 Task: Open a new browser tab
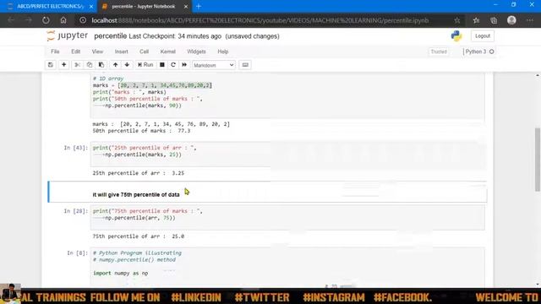tap(199, 6)
